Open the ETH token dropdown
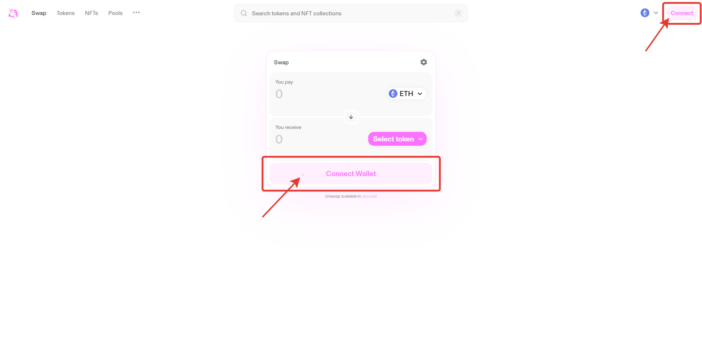Image resolution: width=702 pixels, height=339 pixels. click(407, 94)
